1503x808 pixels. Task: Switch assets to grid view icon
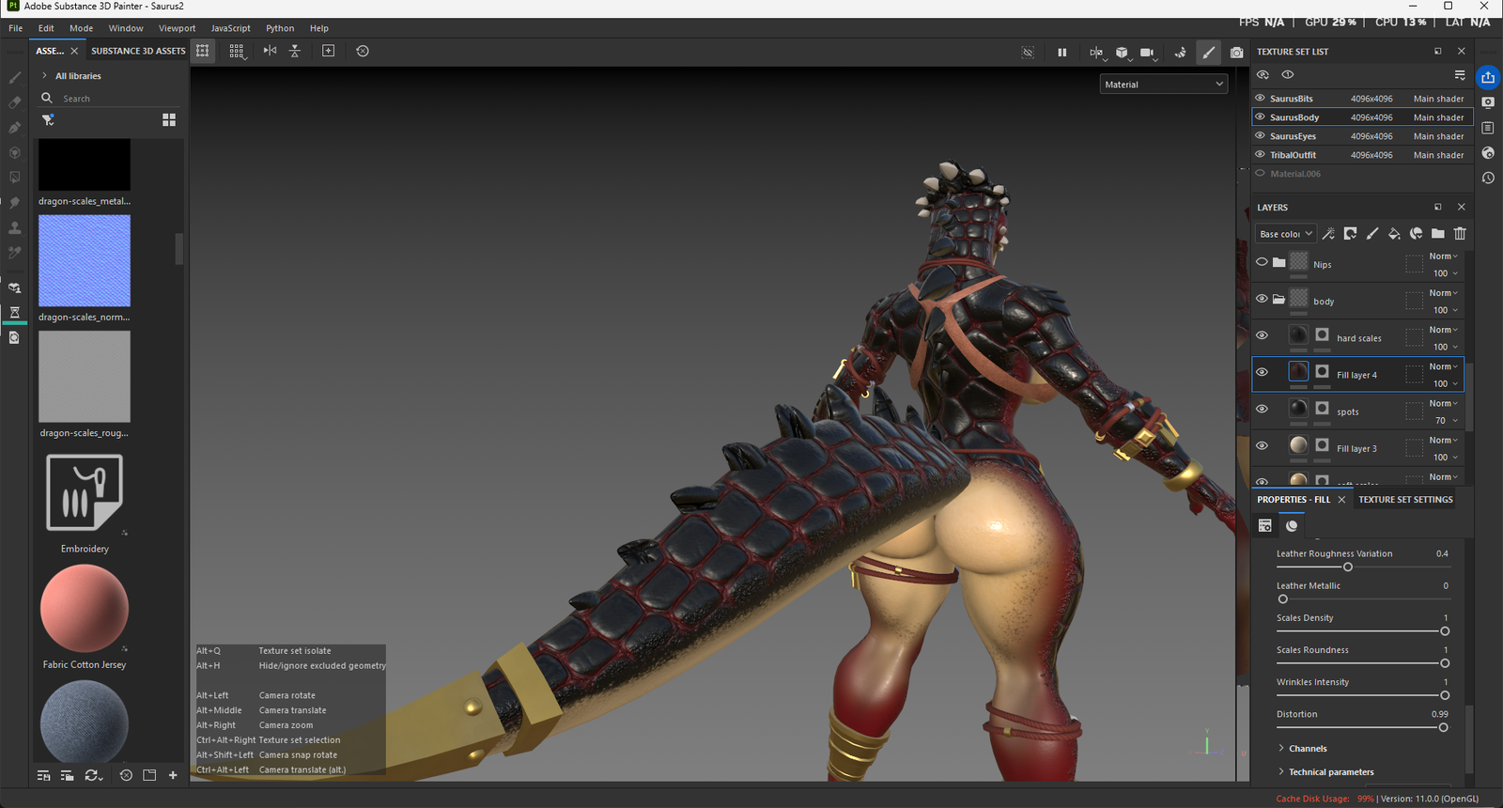tap(169, 120)
